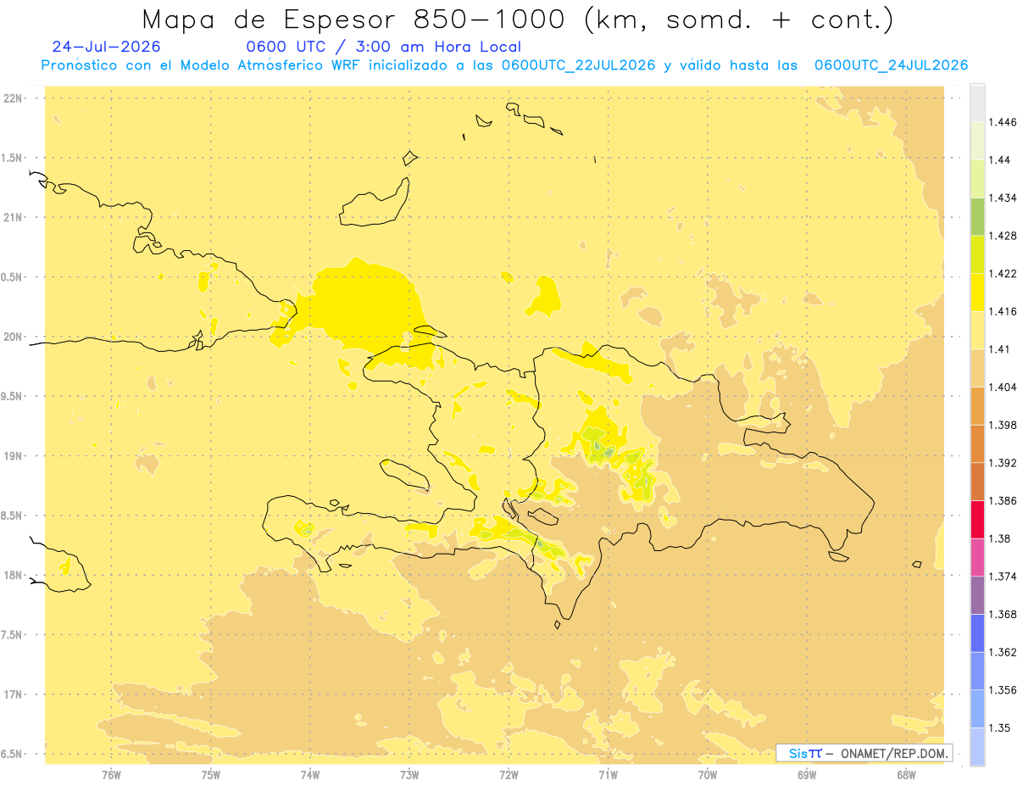Click latitude label '21N'
1017x786 pixels.
tap(13, 217)
